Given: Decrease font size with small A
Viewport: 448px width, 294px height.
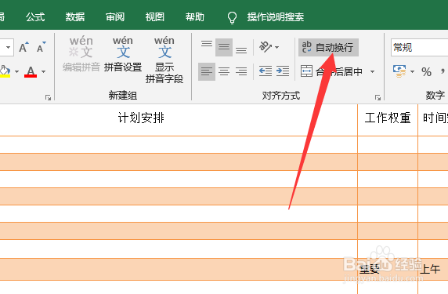Looking at the screenshot, I should coord(42,47).
